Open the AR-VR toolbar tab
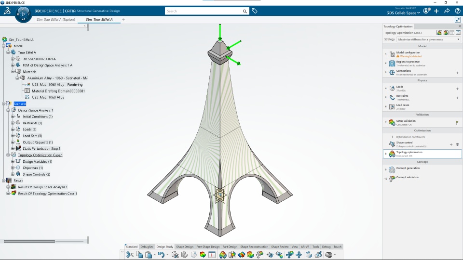Screen dimensions: 463x260 point(305,247)
